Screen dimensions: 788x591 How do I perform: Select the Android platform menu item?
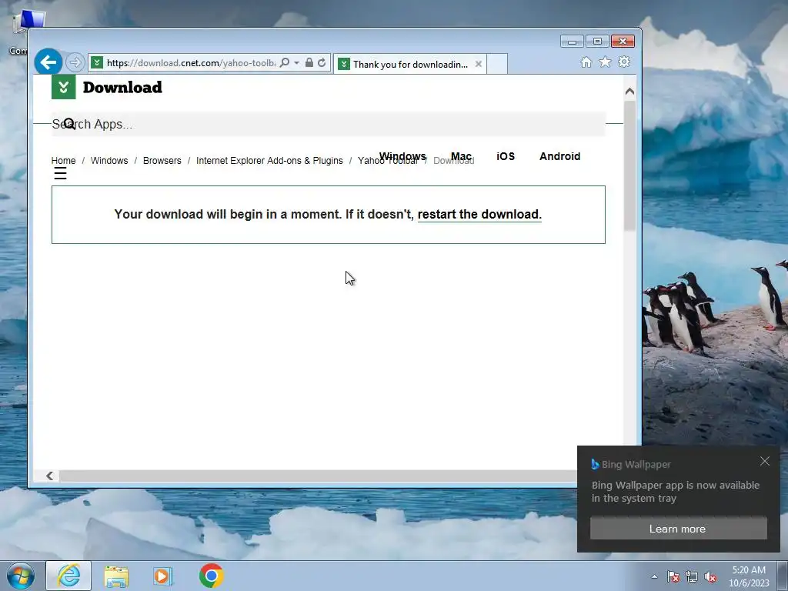click(560, 156)
